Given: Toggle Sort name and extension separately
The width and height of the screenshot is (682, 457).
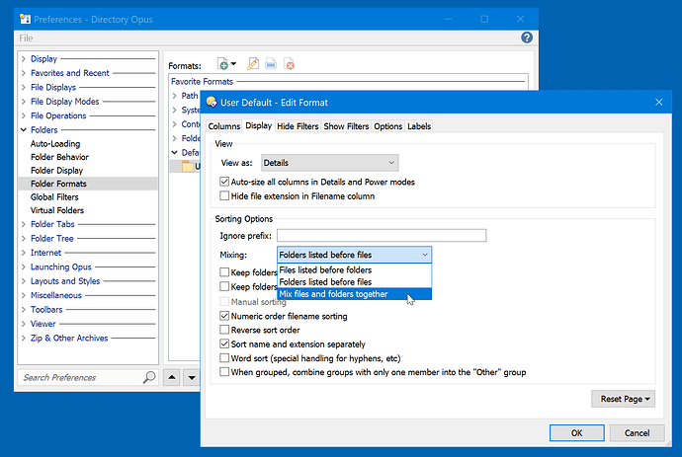Looking at the screenshot, I should point(224,343).
